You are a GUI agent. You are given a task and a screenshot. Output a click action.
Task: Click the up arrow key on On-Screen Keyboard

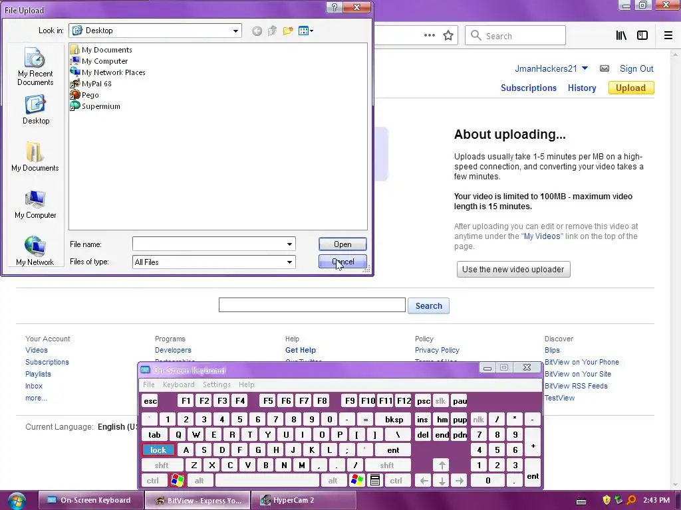(x=442, y=465)
